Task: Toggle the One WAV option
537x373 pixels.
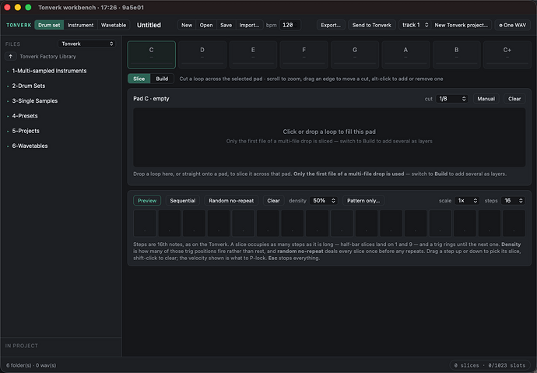Action: click(512, 25)
